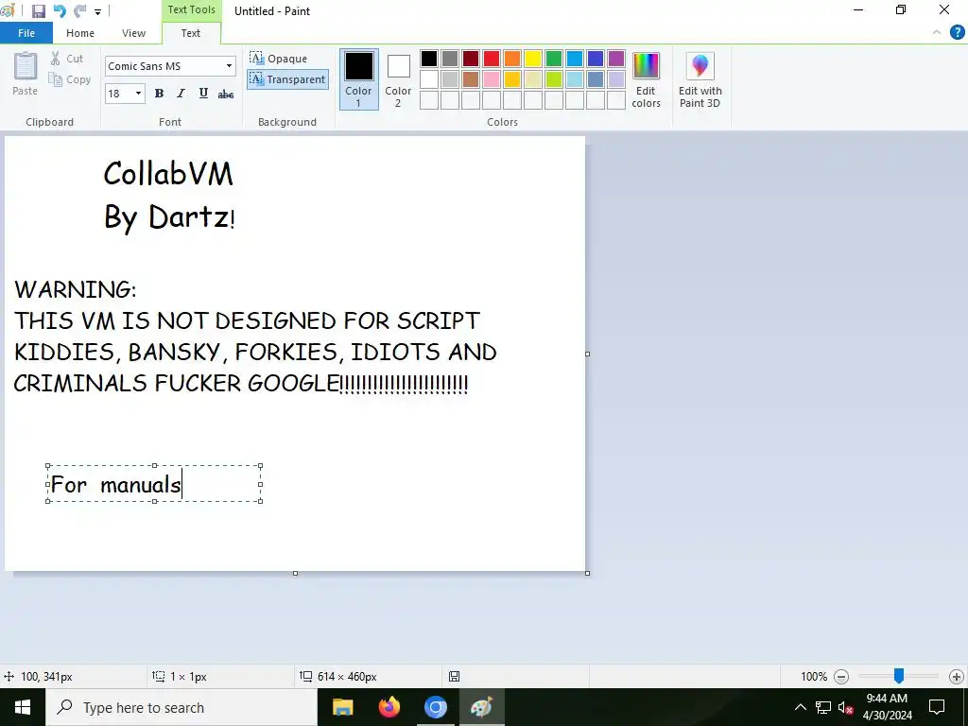The width and height of the screenshot is (968, 726).
Task: Click the Save icon in quick access toolbar
Action: [x=38, y=11]
